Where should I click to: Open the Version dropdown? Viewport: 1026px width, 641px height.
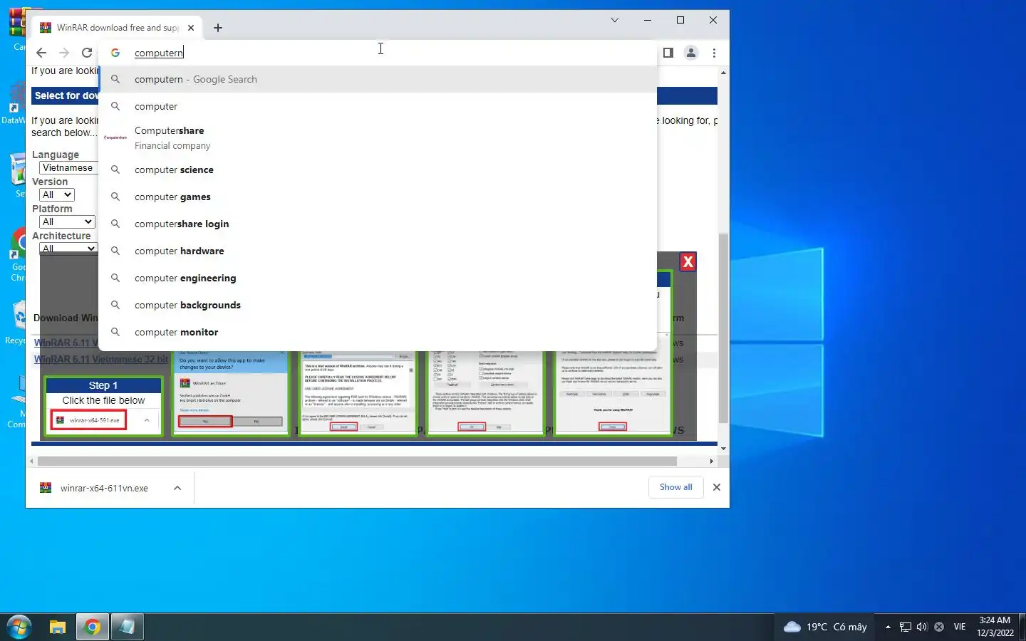(x=57, y=195)
